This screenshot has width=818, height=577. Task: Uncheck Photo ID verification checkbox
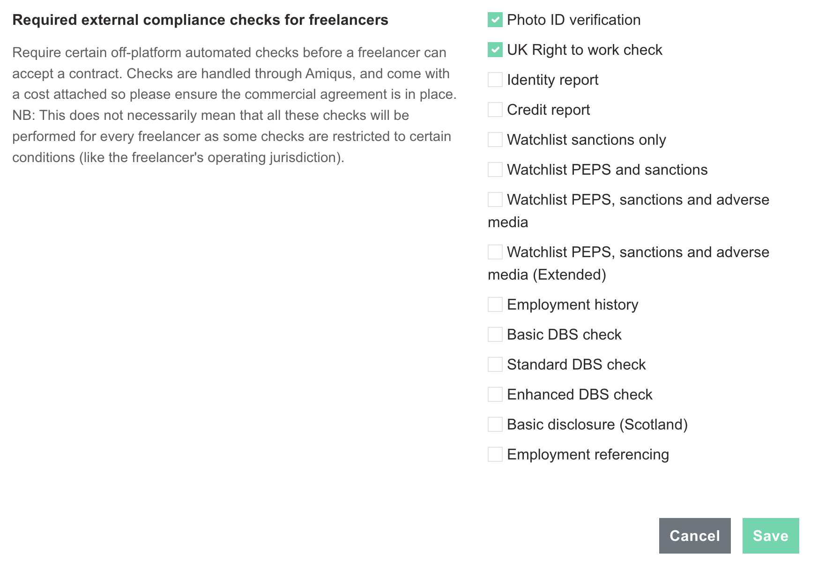click(x=495, y=20)
